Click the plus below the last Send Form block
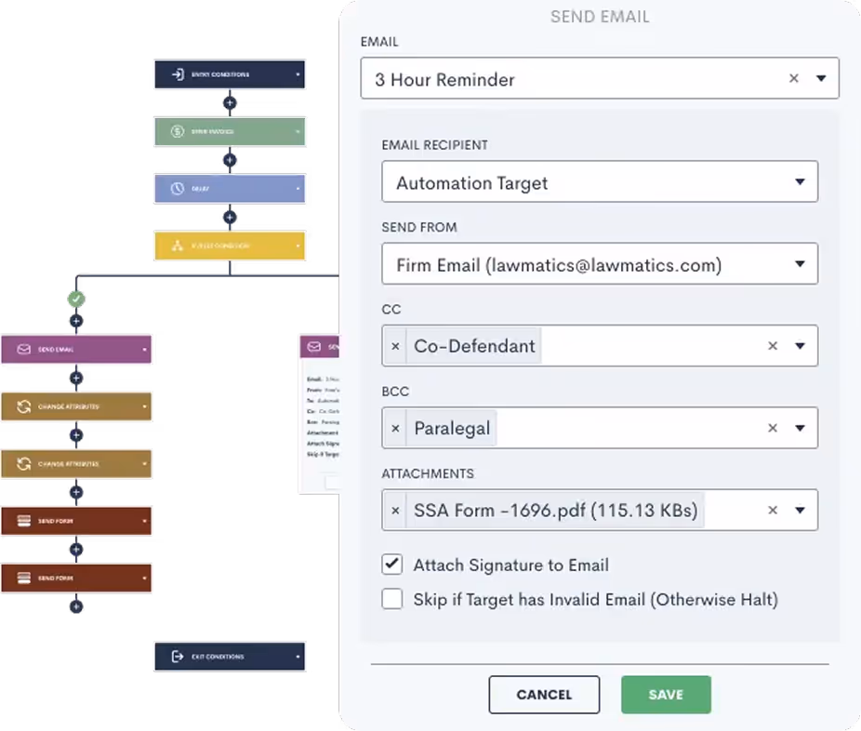This screenshot has height=731, width=861. (x=76, y=606)
